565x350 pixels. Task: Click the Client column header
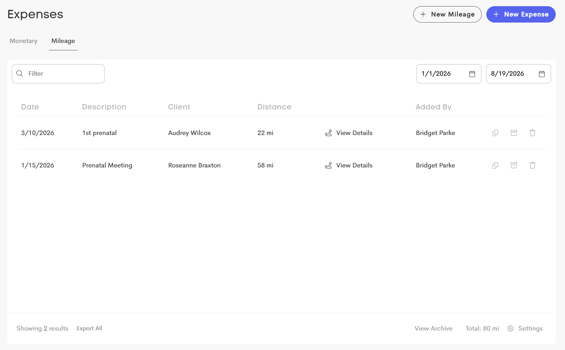pyautogui.click(x=179, y=107)
